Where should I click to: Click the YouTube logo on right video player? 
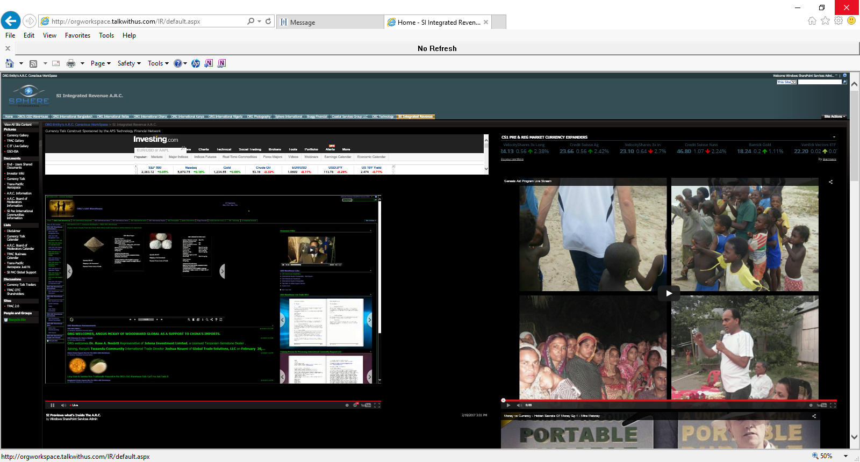coord(822,405)
